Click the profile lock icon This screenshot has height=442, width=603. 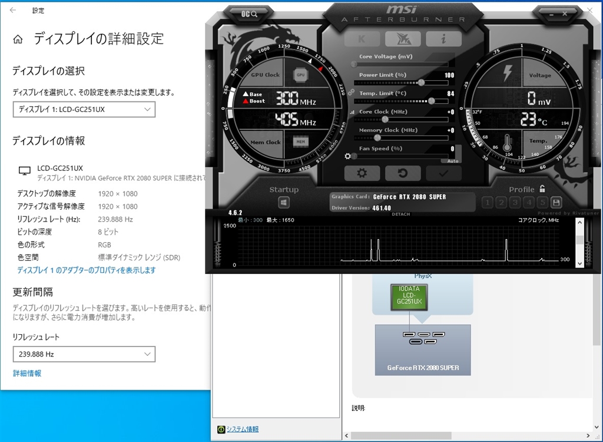click(x=542, y=189)
